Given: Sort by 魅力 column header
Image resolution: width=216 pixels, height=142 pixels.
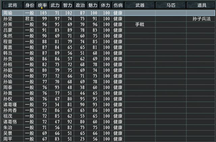Looking at the screenshot, I should pyautogui.click(x=93, y=5).
